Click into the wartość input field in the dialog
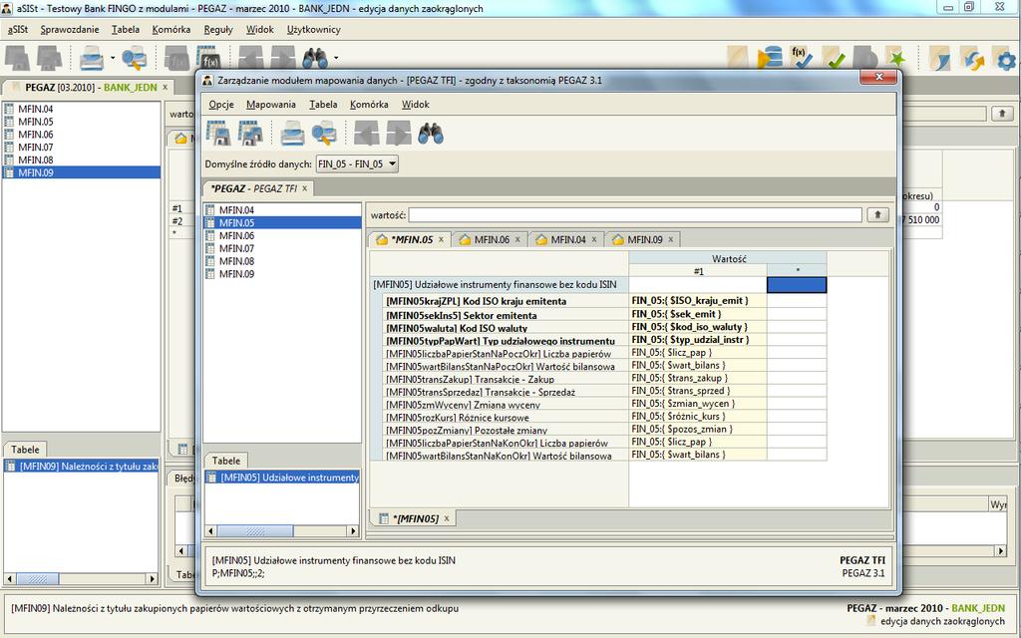The height and width of the screenshot is (638, 1021). click(635, 215)
